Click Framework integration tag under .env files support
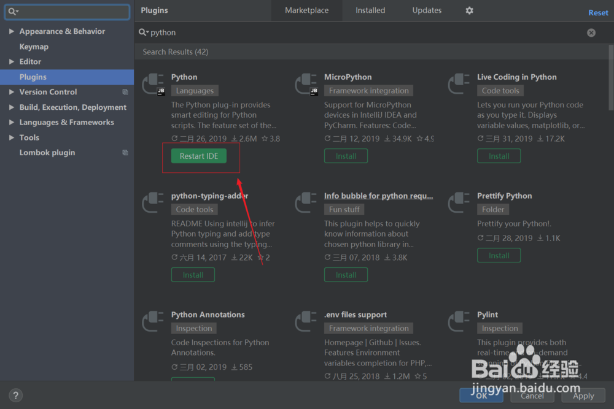 [x=368, y=329]
